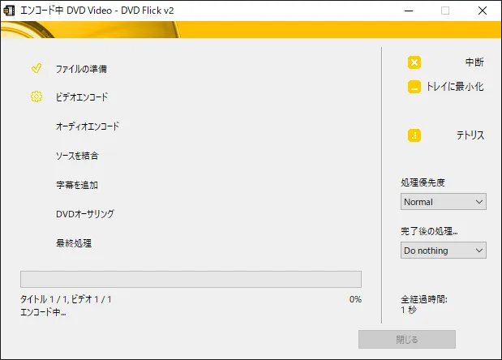
Task: Click the 1 秒 elapsed time value
Action: point(409,310)
